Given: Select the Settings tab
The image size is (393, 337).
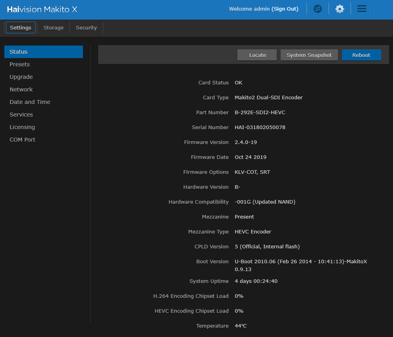Looking at the screenshot, I should click(x=20, y=27).
